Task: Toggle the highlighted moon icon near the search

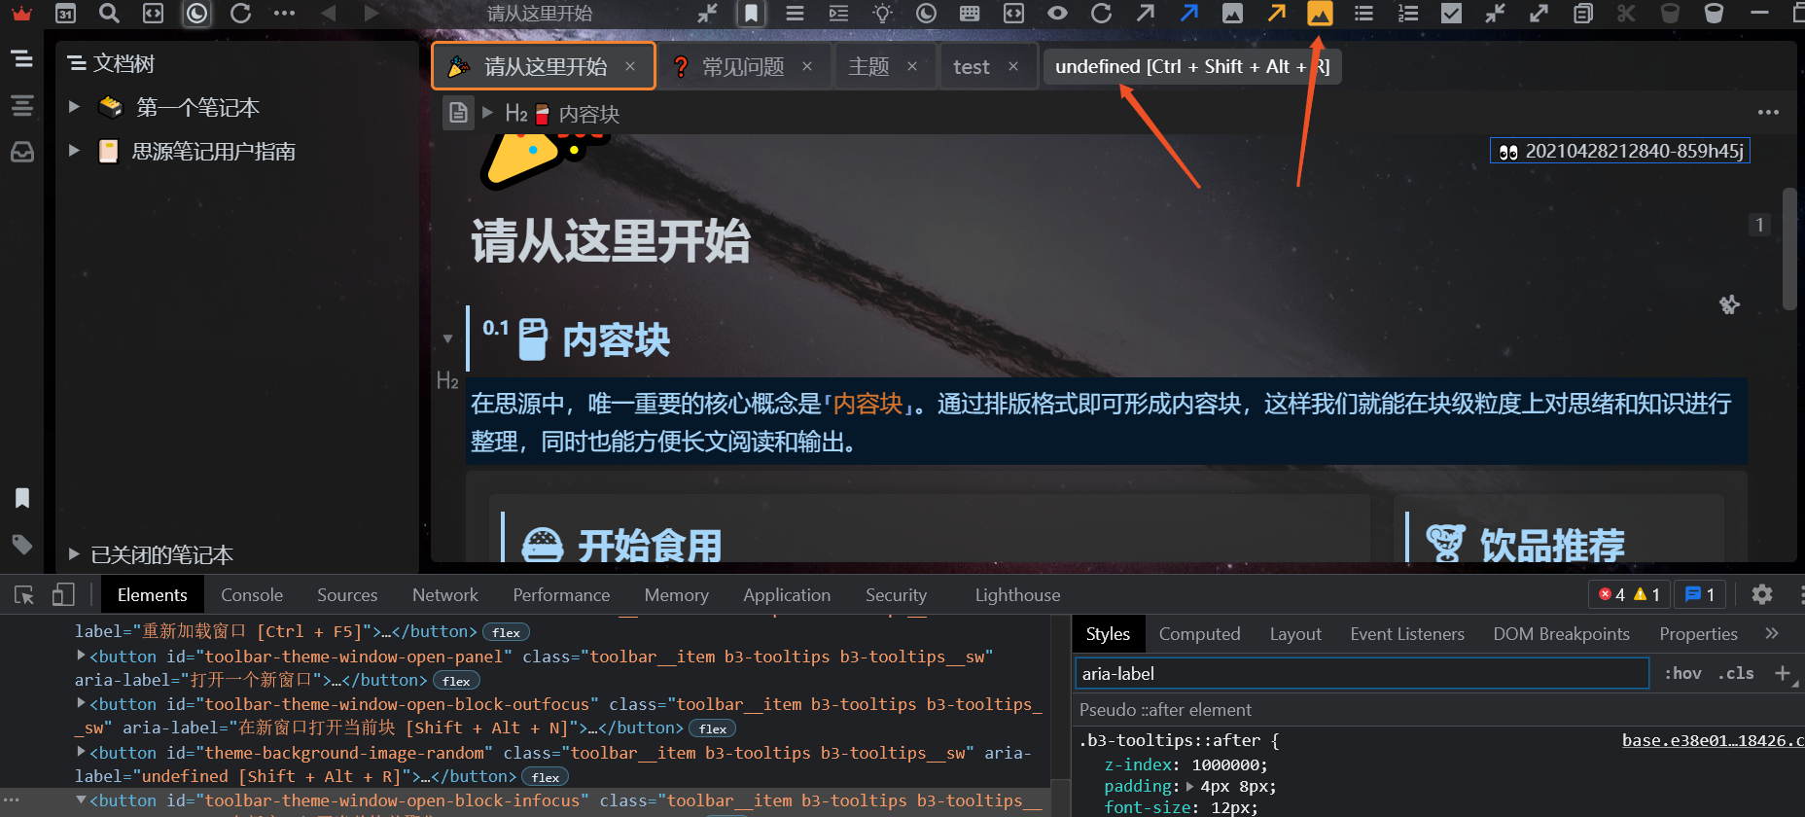Action: coord(196,13)
